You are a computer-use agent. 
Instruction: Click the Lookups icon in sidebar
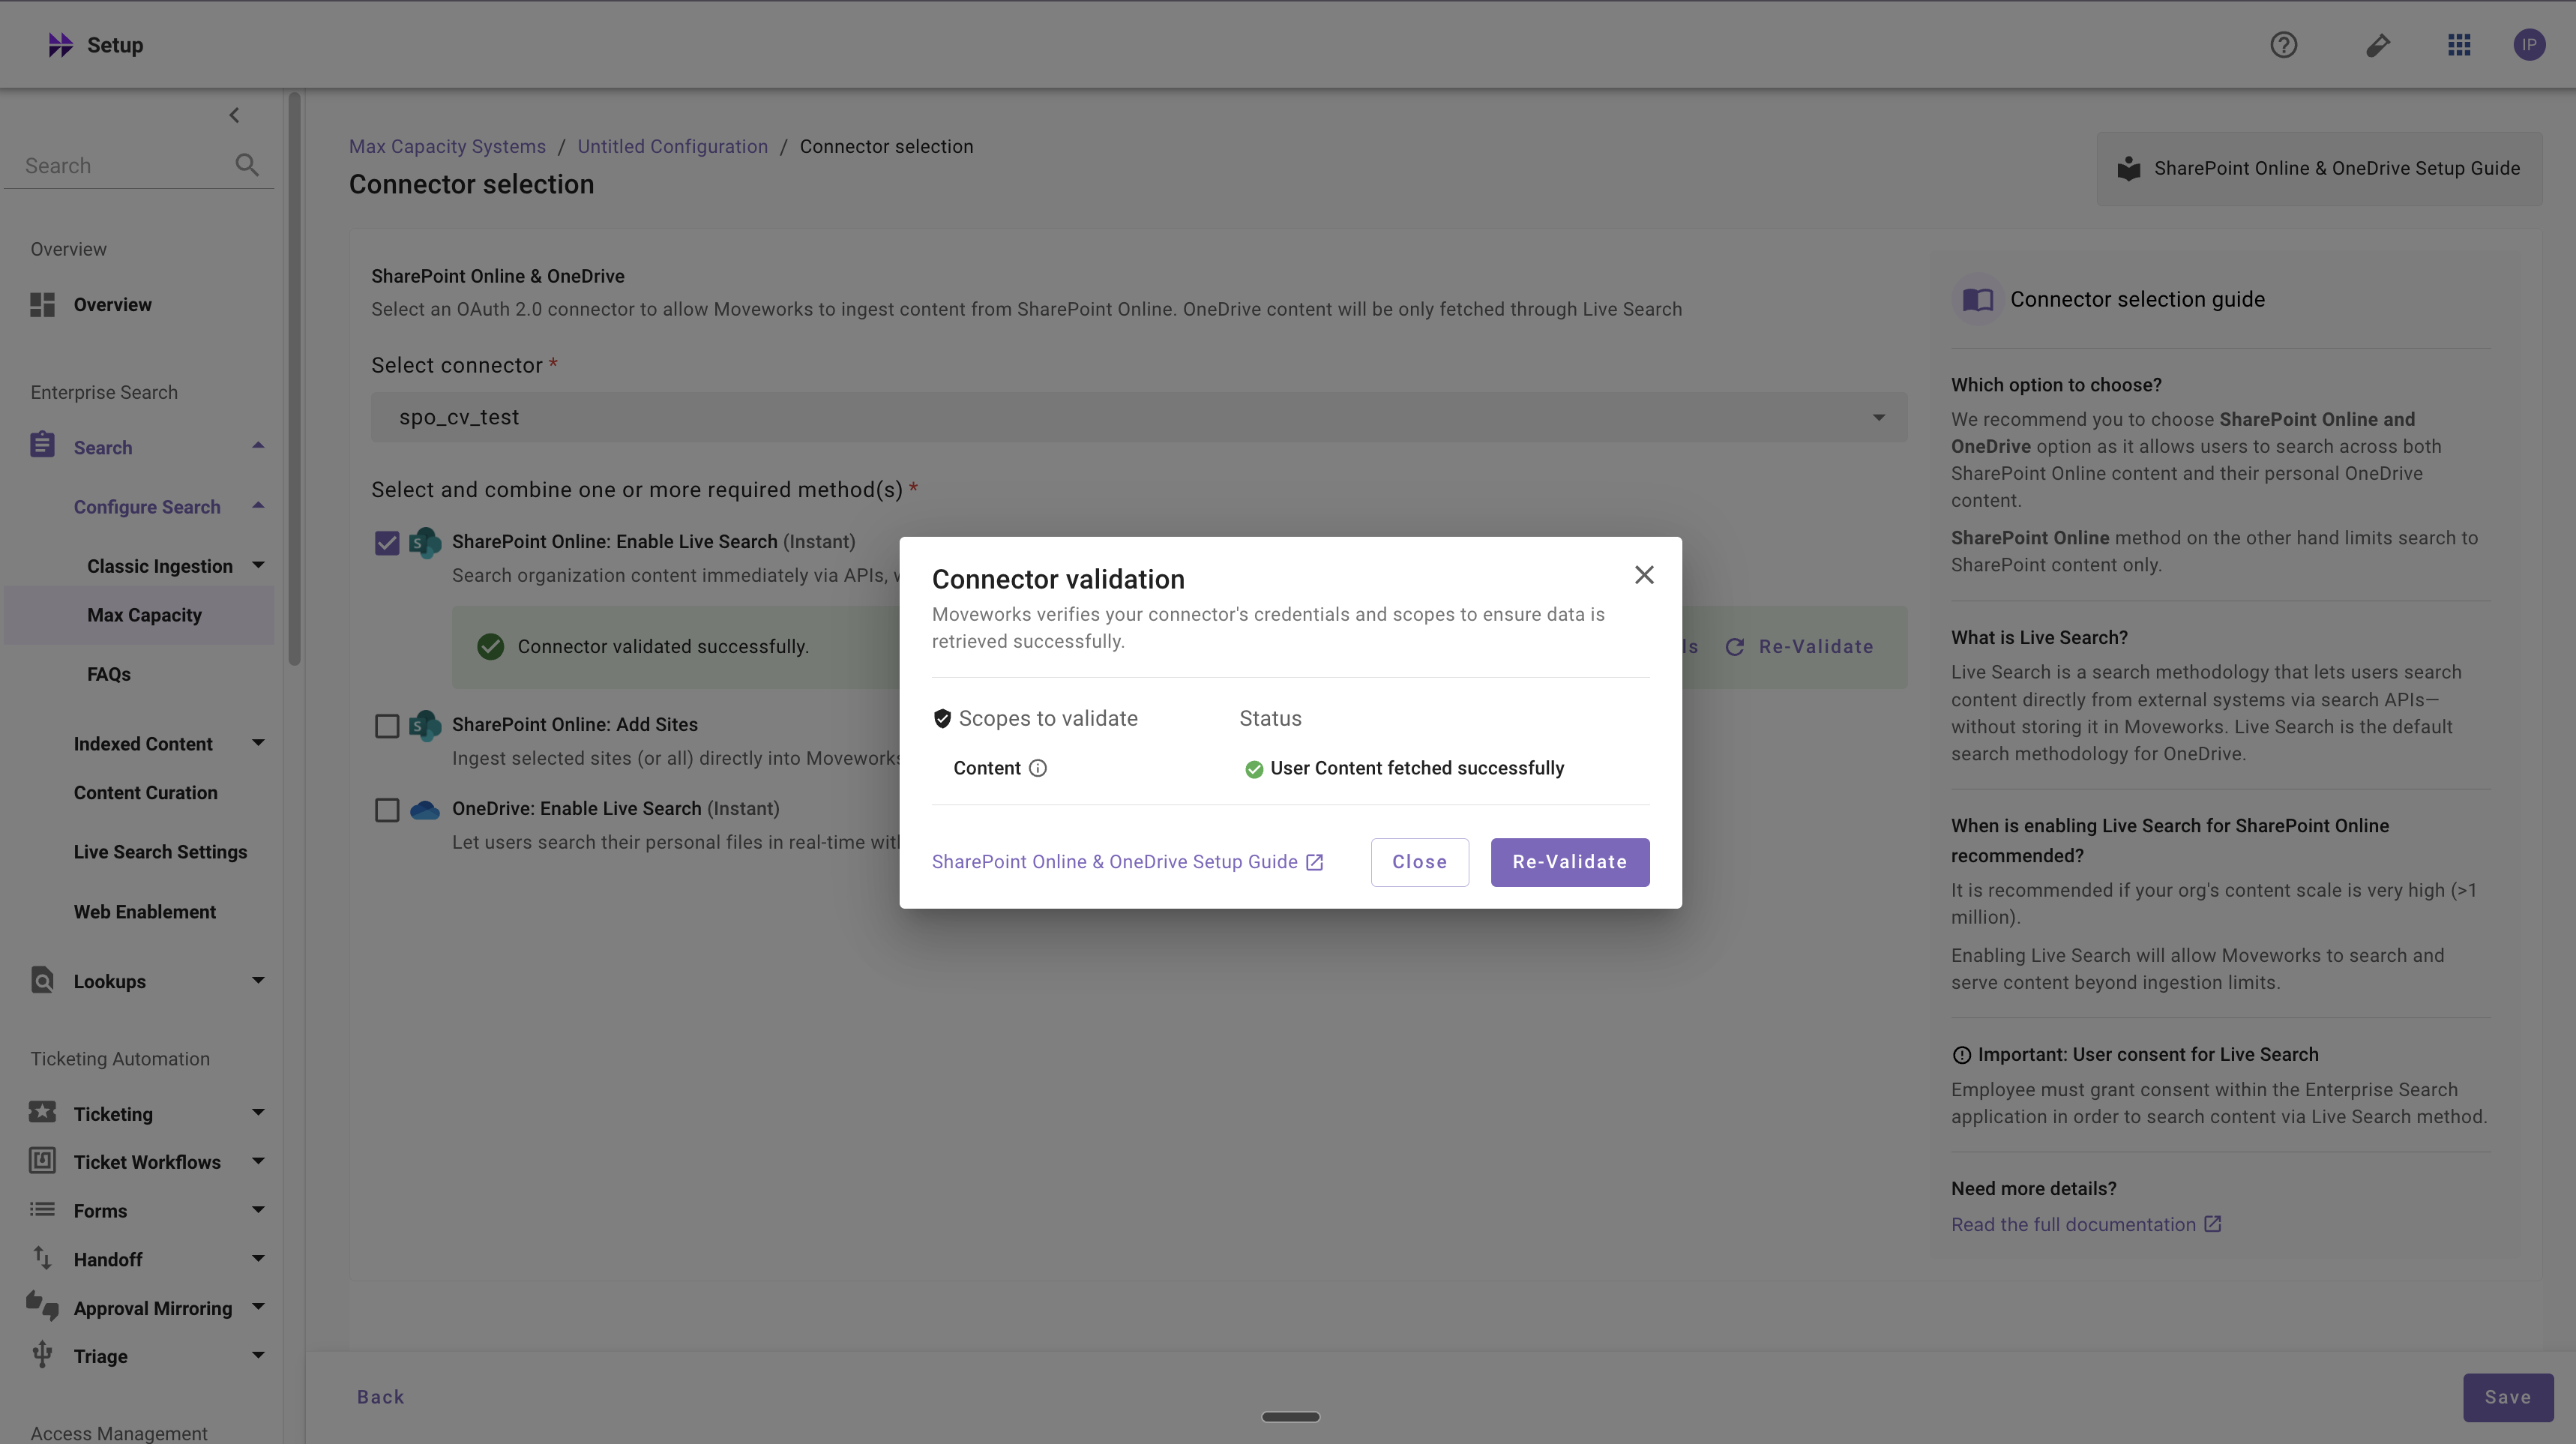coord(42,980)
